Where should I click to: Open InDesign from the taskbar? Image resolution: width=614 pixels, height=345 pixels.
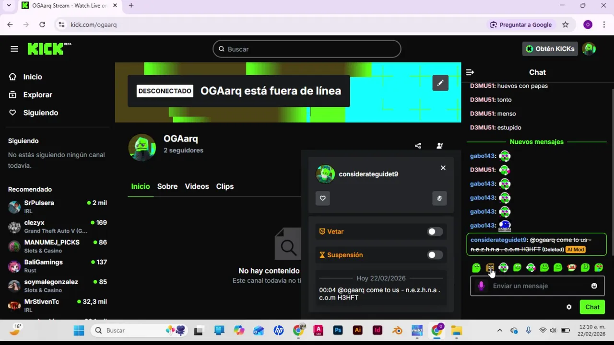tap(377, 330)
